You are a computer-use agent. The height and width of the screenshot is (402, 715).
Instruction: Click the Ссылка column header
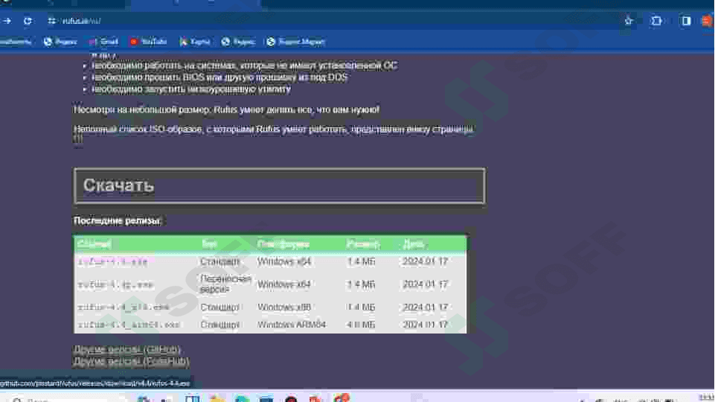coord(94,244)
